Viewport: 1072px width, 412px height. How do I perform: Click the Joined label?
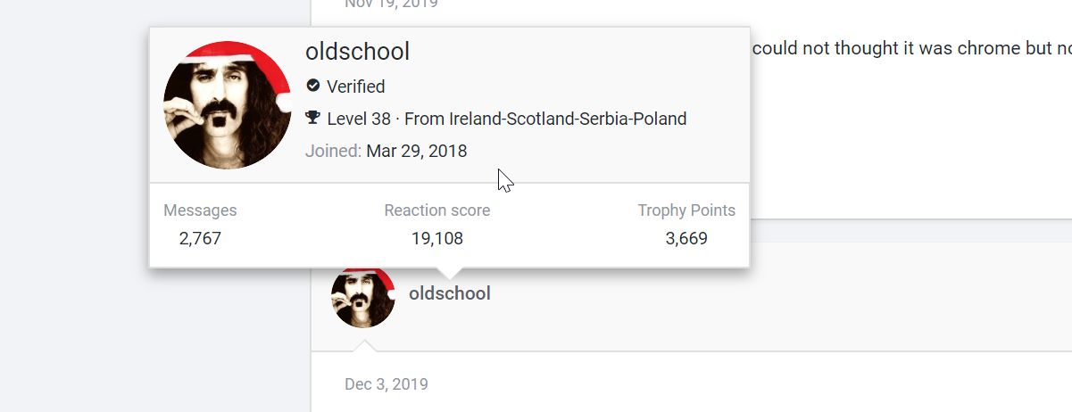tap(333, 151)
